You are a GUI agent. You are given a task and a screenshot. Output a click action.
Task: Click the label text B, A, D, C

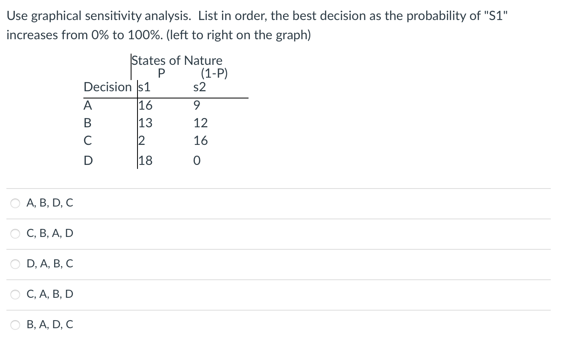[x=49, y=325]
